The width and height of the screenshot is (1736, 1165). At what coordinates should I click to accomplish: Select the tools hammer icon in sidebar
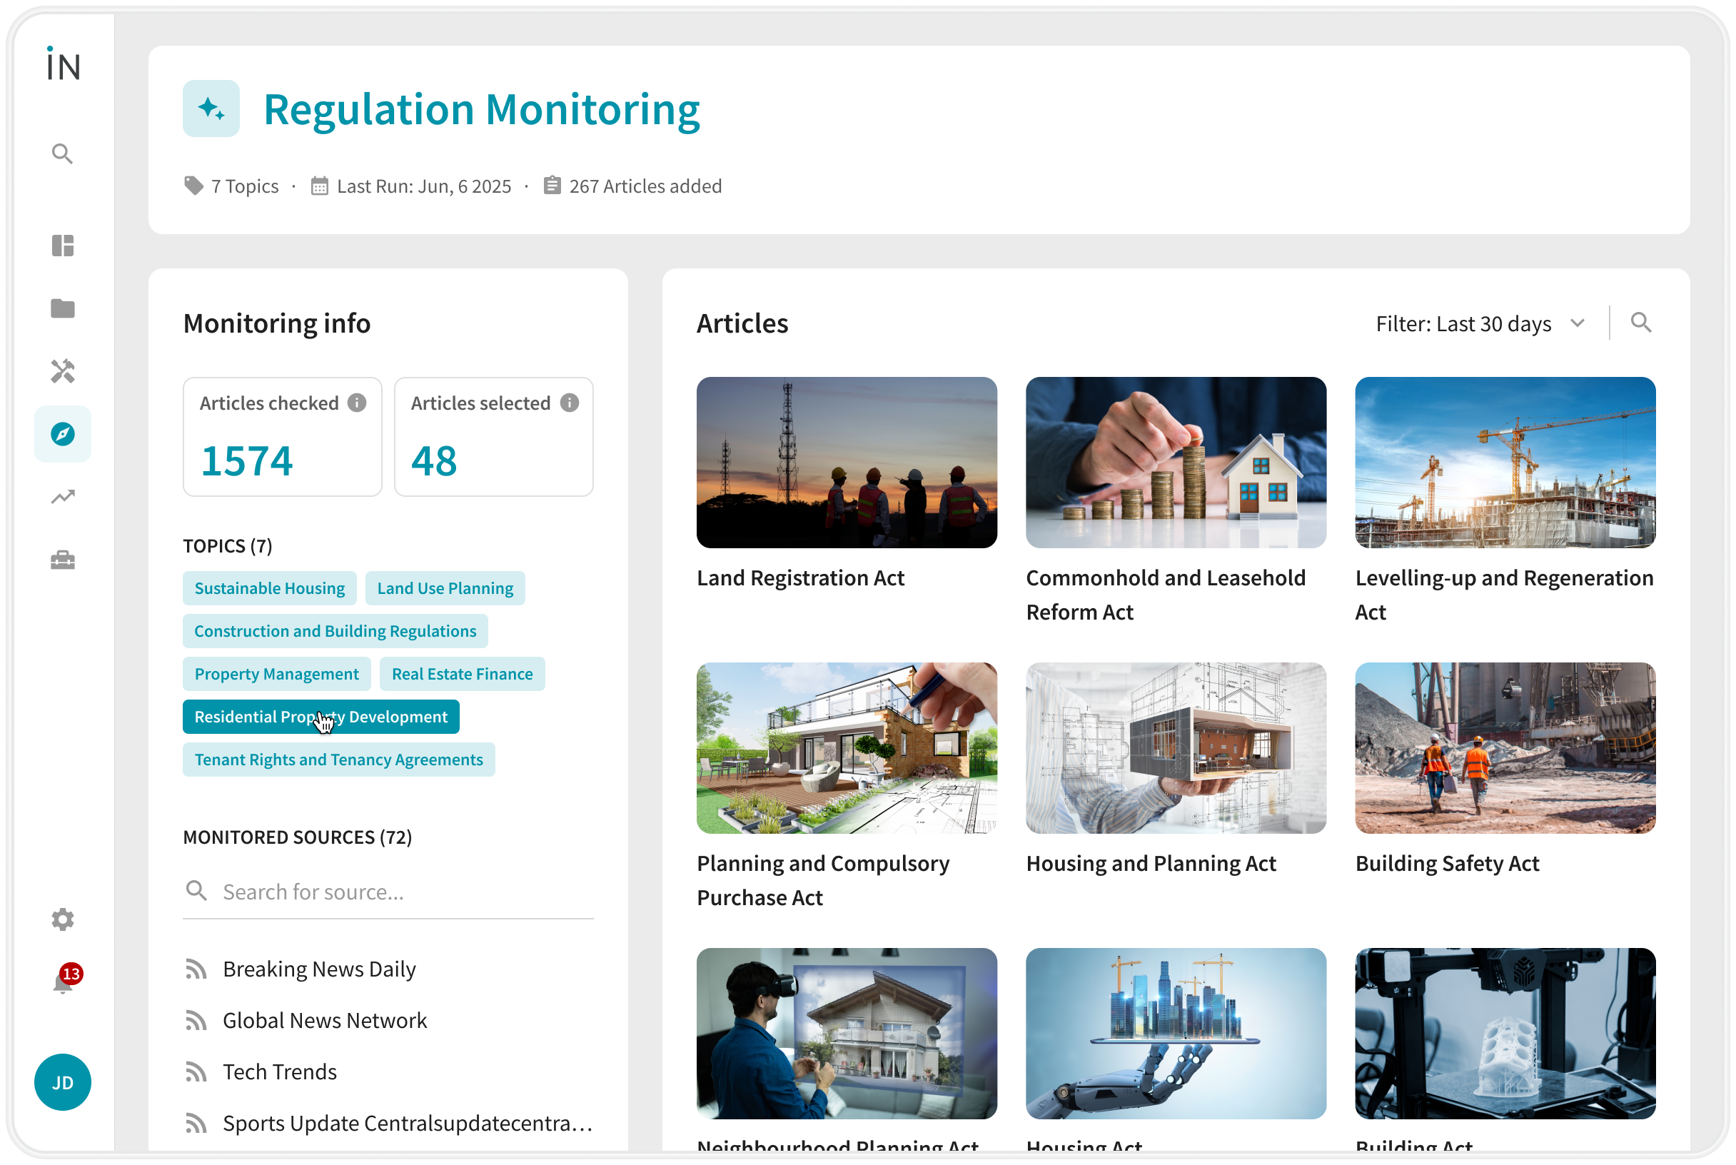(x=62, y=370)
